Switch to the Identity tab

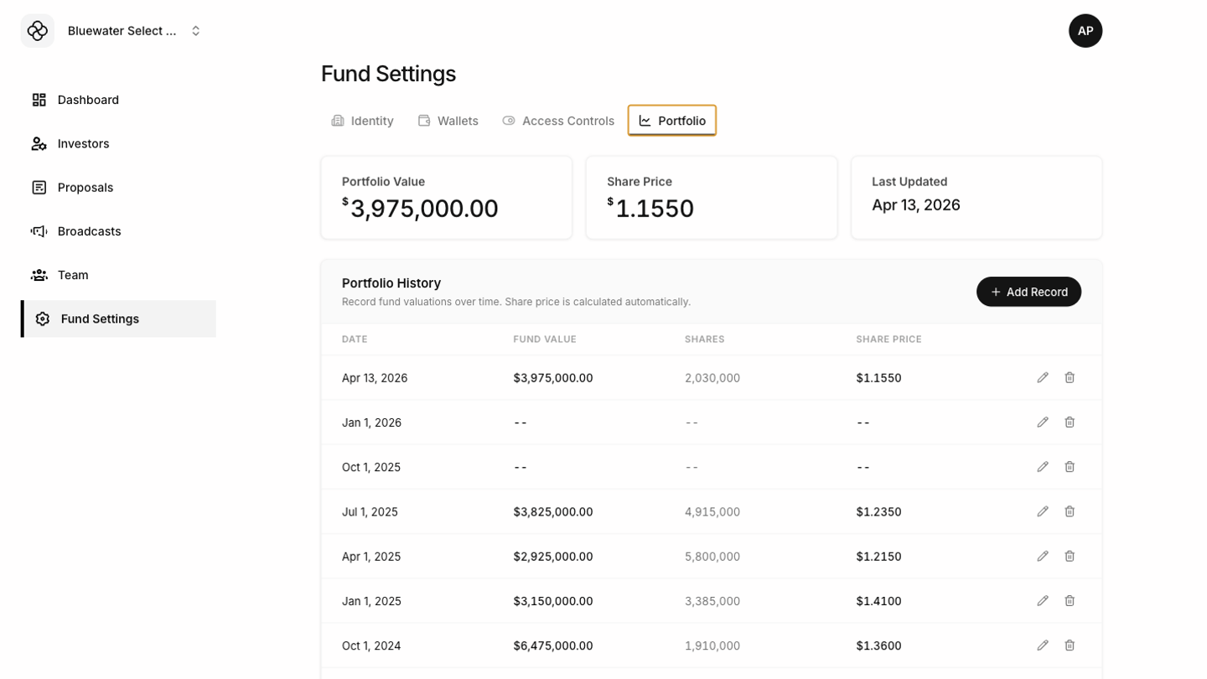[362, 121]
